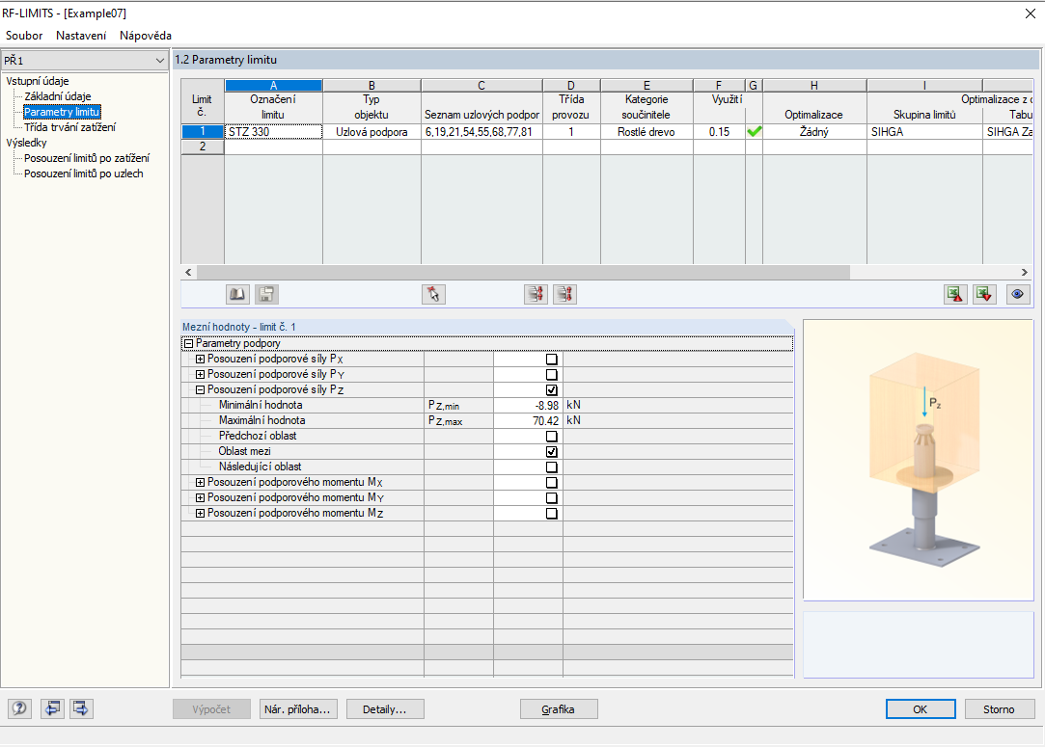Expand Posouzení podporové síly Py row
The image size is (1045, 747).
click(200, 374)
